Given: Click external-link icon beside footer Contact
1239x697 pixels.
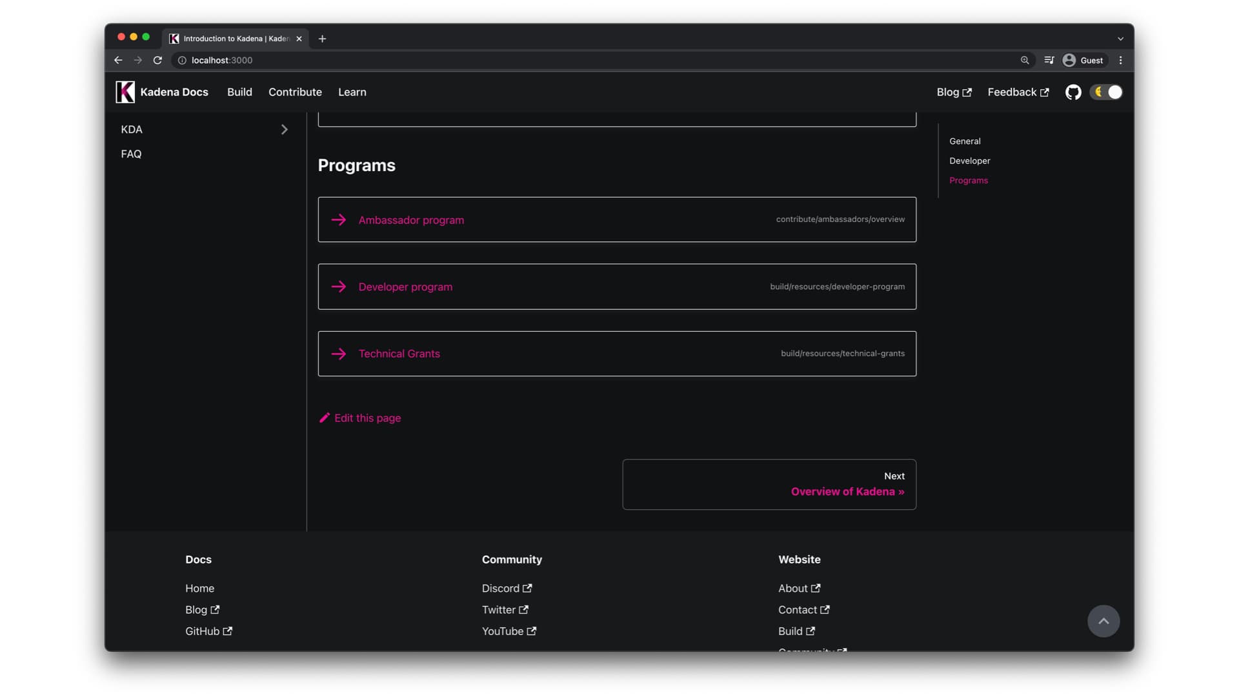Looking at the screenshot, I should pos(825,609).
